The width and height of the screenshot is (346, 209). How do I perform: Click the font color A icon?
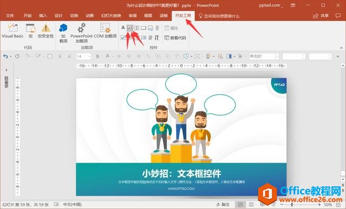[x=108, y=56]
